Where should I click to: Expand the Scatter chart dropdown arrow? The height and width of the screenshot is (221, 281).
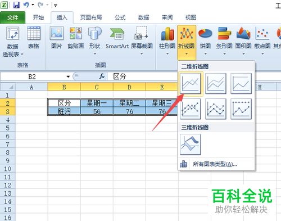pyautogui.click(x=262, y=54)
